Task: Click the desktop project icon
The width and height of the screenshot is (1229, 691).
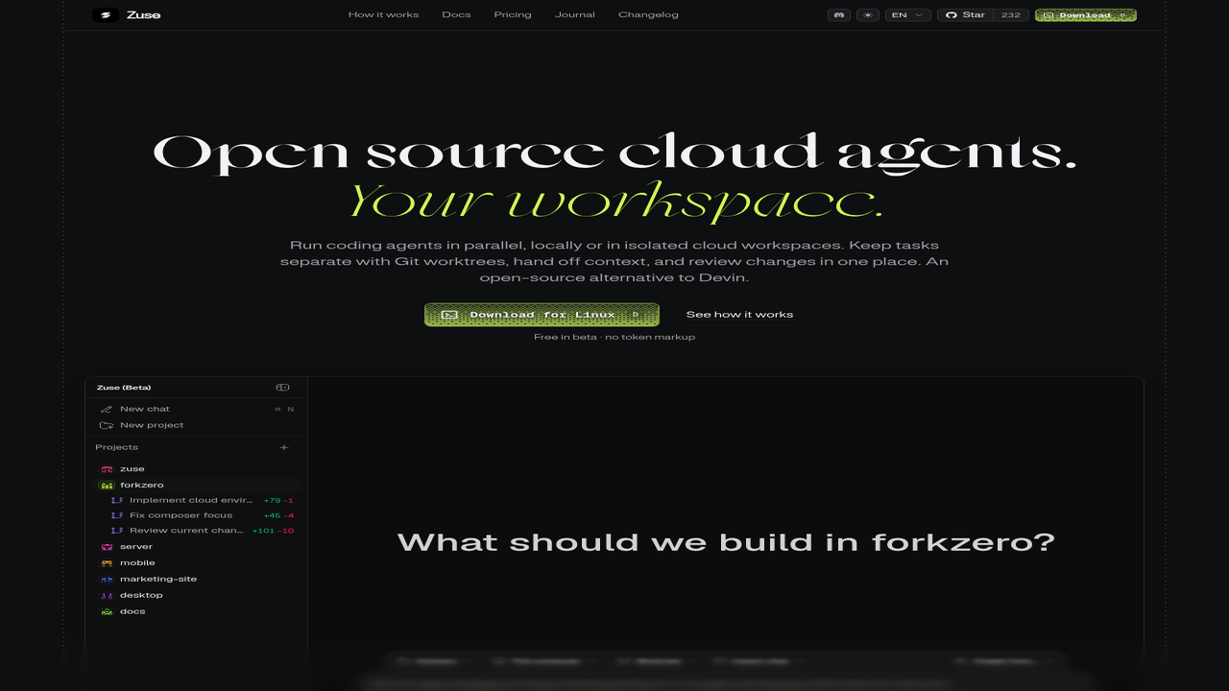Action: [107, 596]
